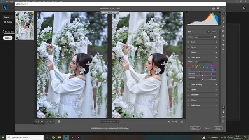Viewport: 249px width, 140px height.
Task: Select the Graduated Filter tool icon
Action: point(223,31)
